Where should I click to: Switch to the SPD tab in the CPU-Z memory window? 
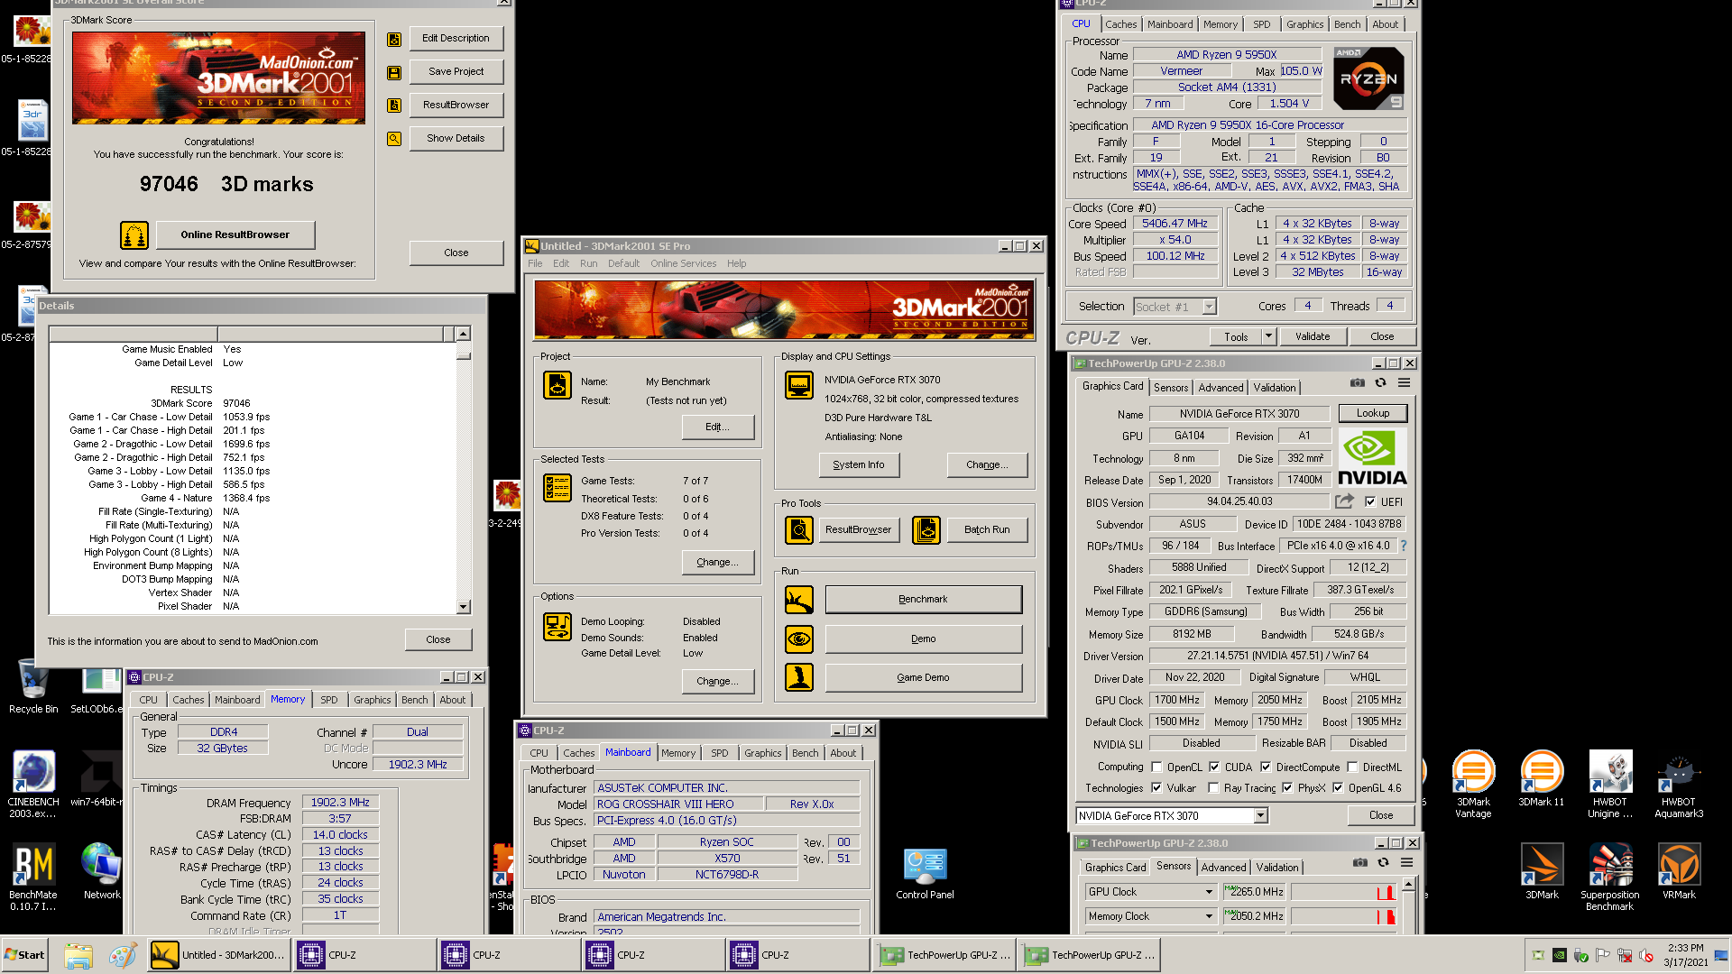point(329,700)
